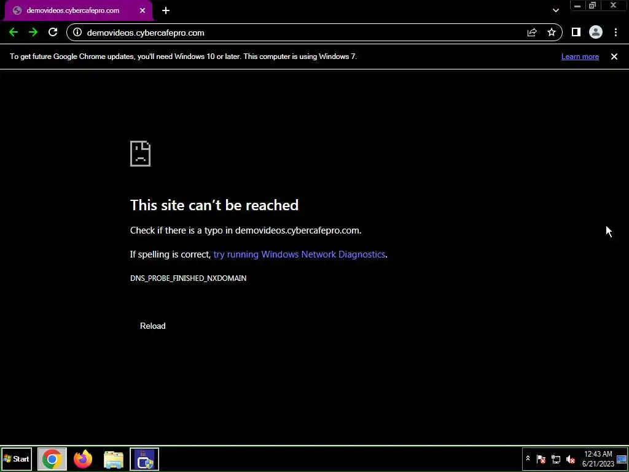Bookmark this tab with the star icon
Image resolution: width=629 pixels, height=472 pixels.
tap(552, 33)
